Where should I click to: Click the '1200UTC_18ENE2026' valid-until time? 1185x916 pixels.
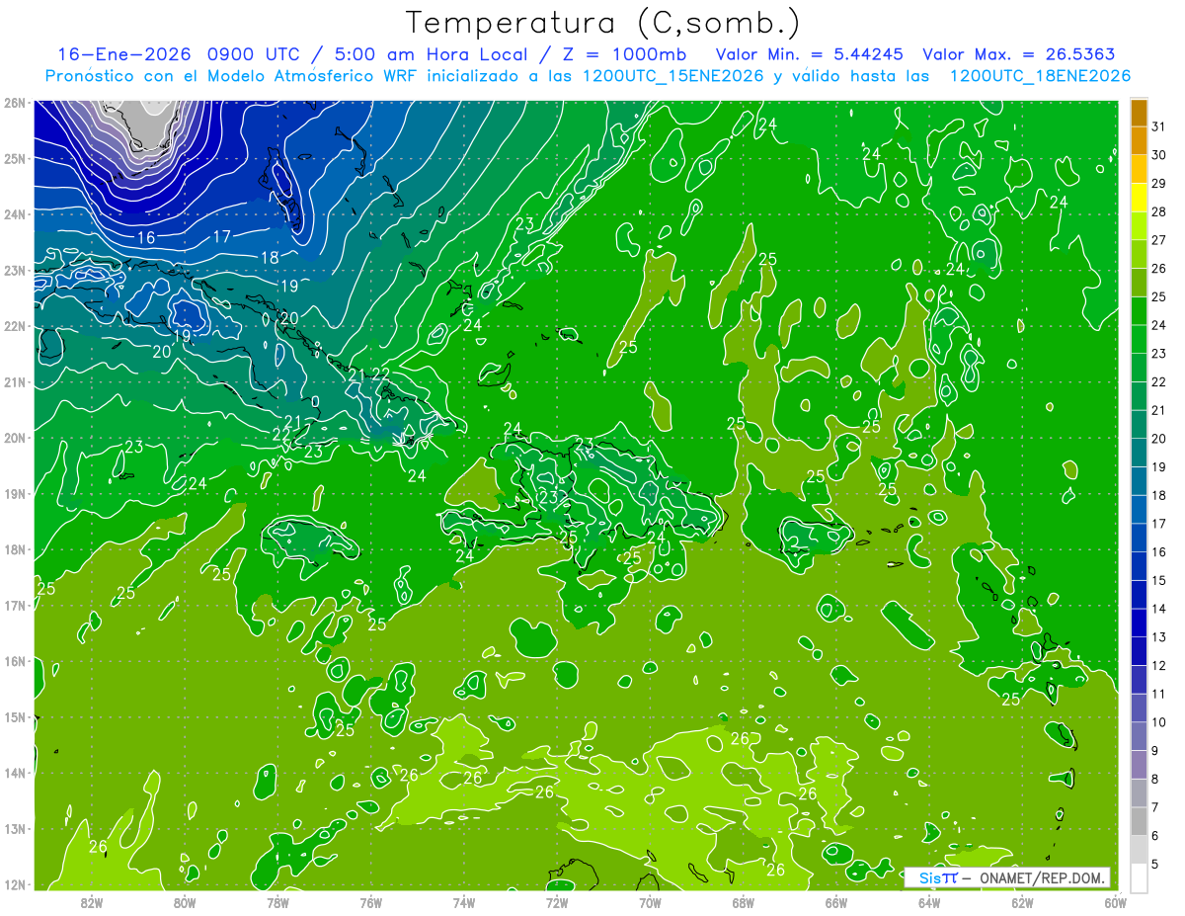pos(1040,76)
